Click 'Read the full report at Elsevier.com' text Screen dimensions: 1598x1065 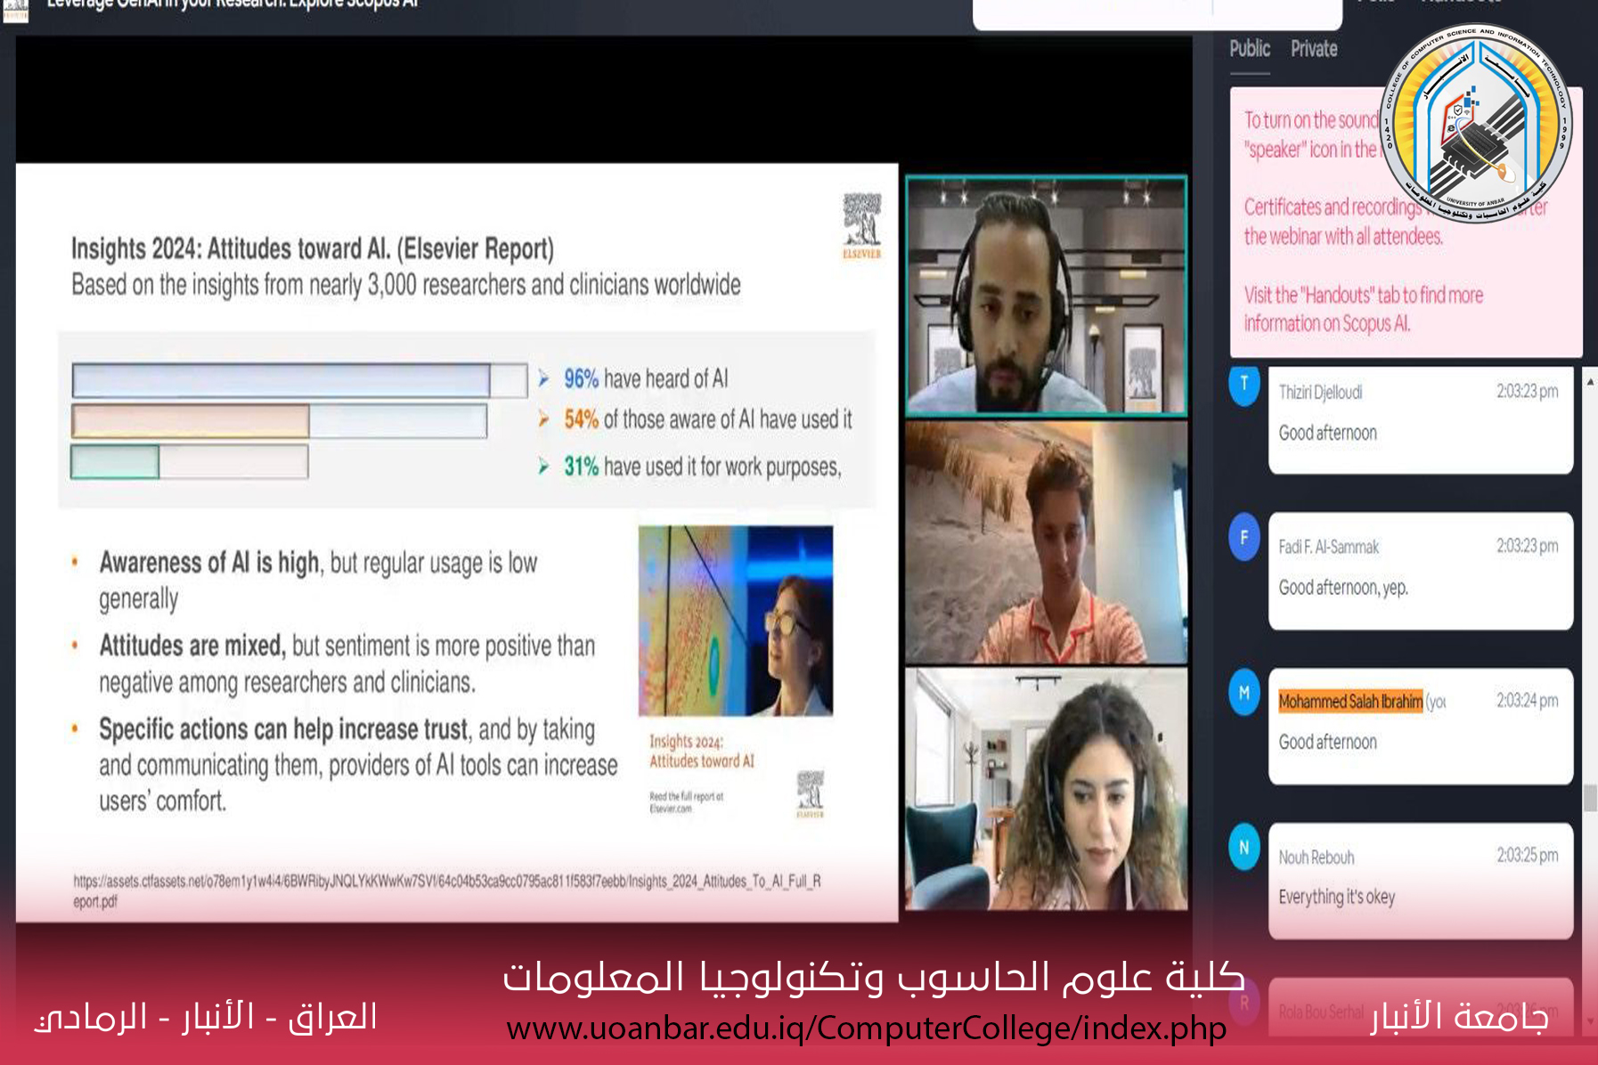pyautogui.click(x=686, y=802)
